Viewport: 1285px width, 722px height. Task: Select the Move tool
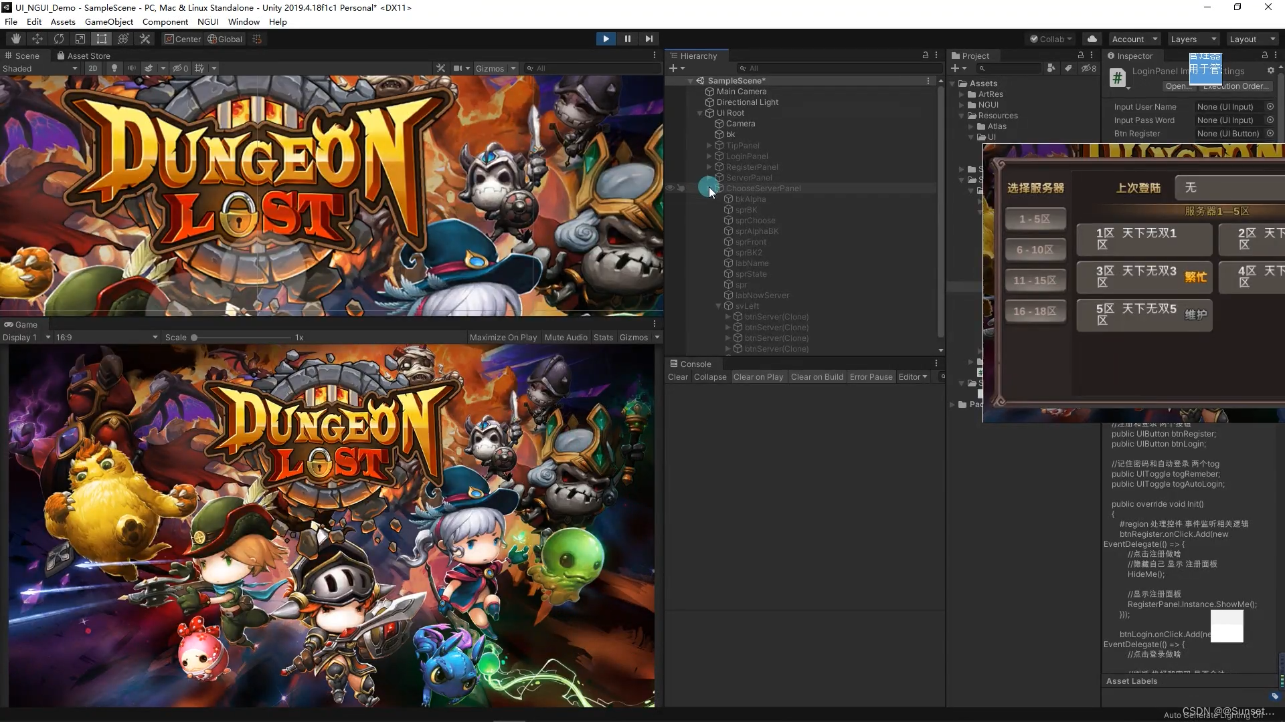coord(37,39)
